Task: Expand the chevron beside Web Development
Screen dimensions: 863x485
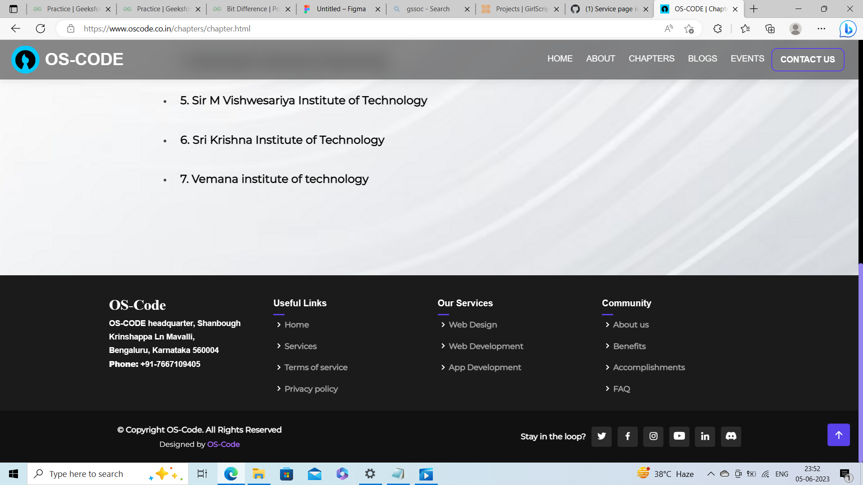Action: click(x=443, y=346)
